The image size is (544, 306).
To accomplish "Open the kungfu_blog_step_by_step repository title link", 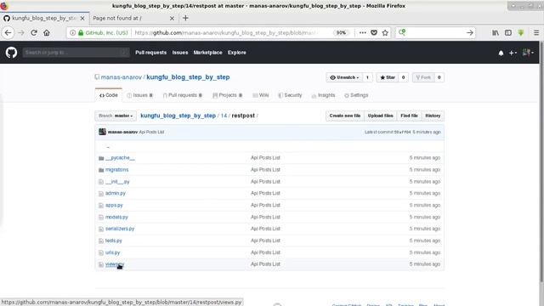I will (x=188, y=77).
